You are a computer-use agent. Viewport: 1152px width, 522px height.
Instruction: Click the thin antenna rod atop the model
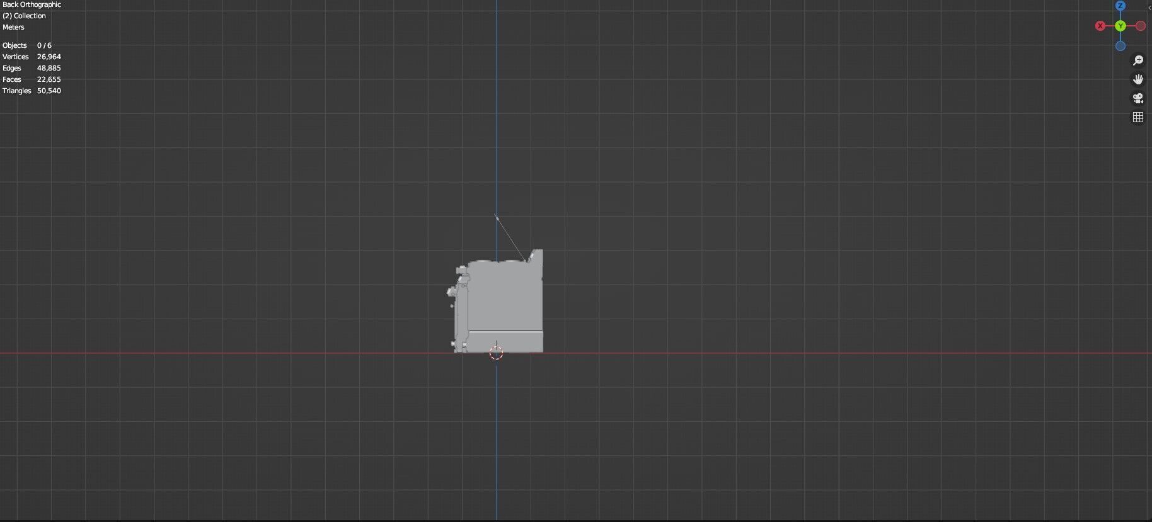(510, 238)
